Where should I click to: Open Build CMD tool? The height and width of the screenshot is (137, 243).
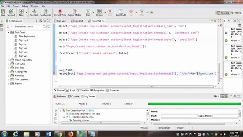tap(121, 13)
